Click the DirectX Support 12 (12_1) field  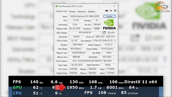pos(109,45)
